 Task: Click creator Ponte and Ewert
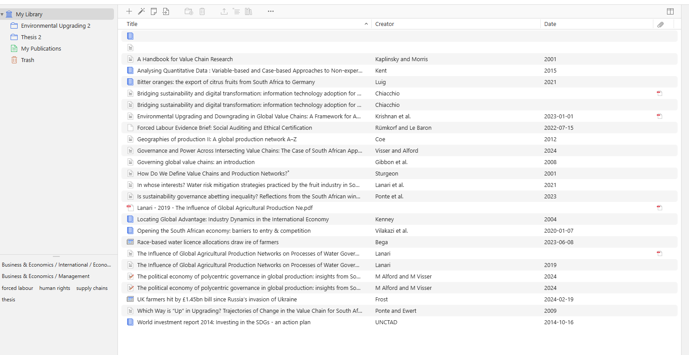coord(396,311)
